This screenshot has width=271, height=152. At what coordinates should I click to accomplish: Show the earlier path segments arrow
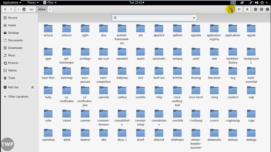point(18,9)
